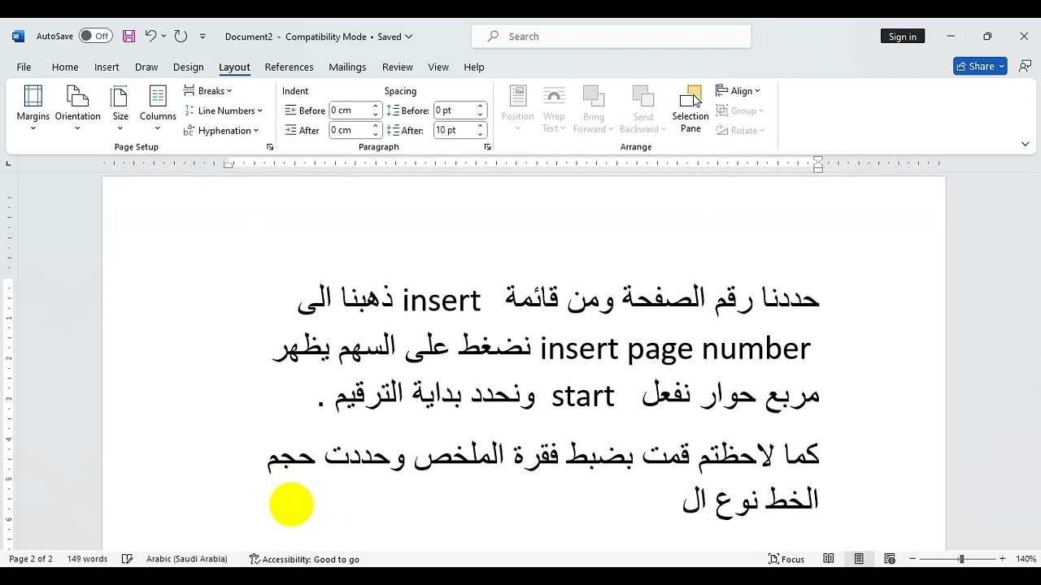
Task: Expand the Align dropdown
Action: coord(738,91)
